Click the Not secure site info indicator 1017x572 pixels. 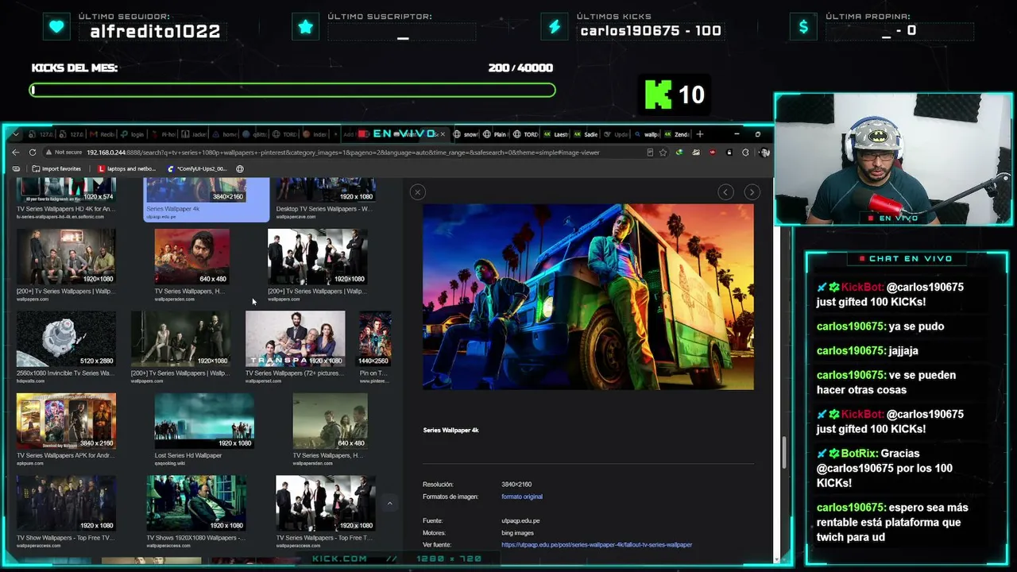coord(64,153)
